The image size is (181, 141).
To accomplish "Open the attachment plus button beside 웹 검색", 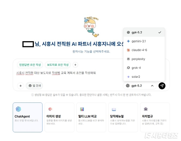I will click(20, 86).
